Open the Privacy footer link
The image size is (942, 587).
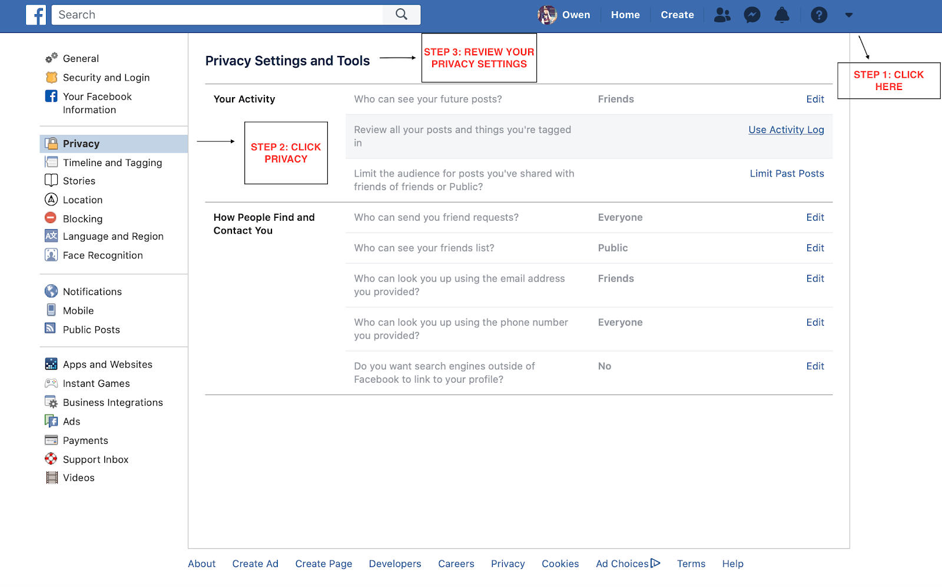coord(508,563)
